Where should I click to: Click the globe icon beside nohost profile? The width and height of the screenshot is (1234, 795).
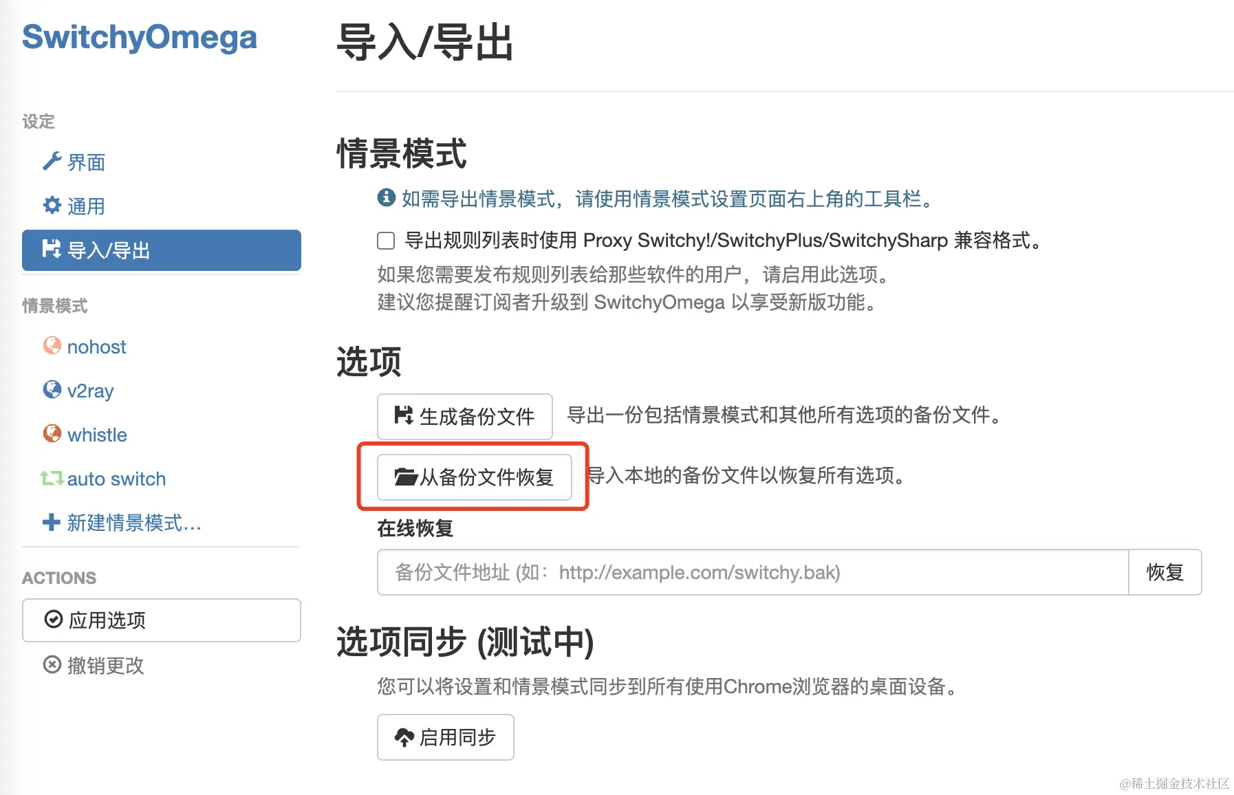[x=52, y=345]
